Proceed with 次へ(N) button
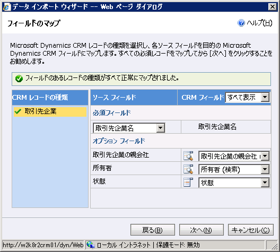 tap(202, 230)
